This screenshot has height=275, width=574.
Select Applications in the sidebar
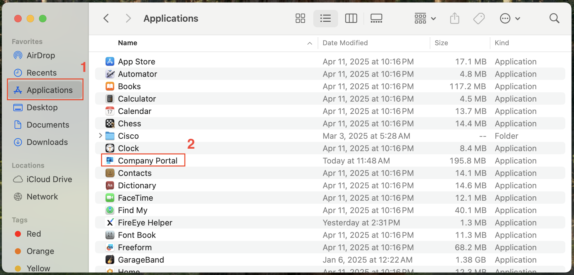point(45,90)
